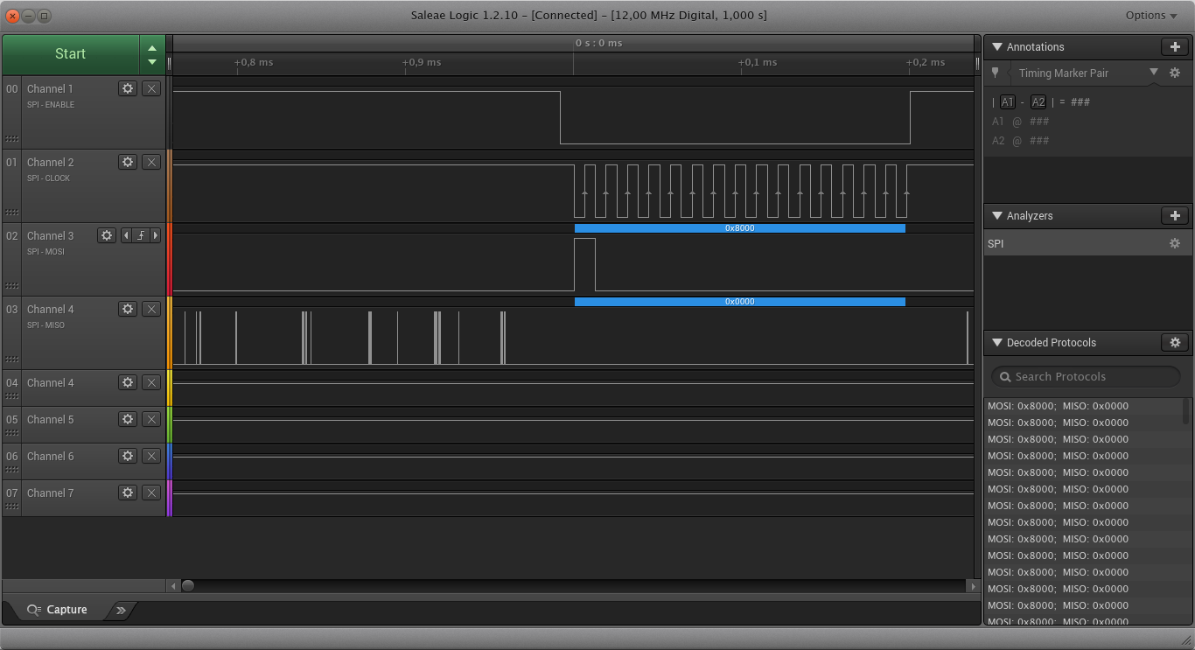Click the purple color strip of Channel 7
The image size is (1195, 650).
click(170, 498)
